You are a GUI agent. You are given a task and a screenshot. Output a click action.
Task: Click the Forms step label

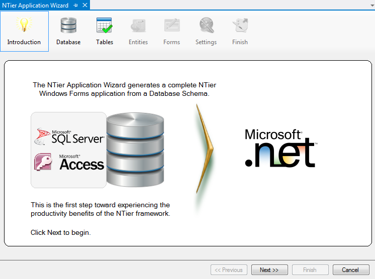172,42
